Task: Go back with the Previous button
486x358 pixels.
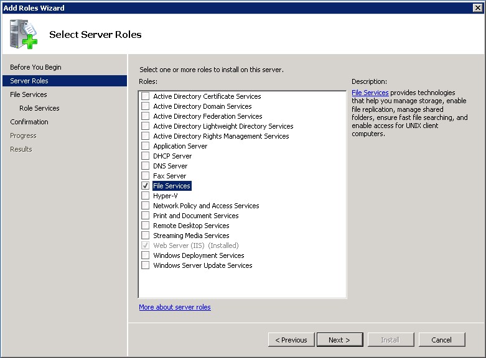Action: tap(291, 340)
